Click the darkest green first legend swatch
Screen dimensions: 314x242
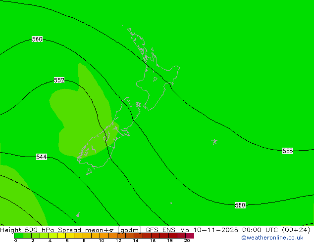pyautogui.click(x=18, y=236)
